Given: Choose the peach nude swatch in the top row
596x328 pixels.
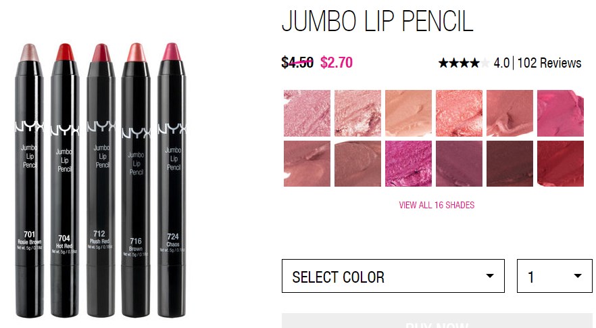Looking at the screenshot, I should point(408,113).
